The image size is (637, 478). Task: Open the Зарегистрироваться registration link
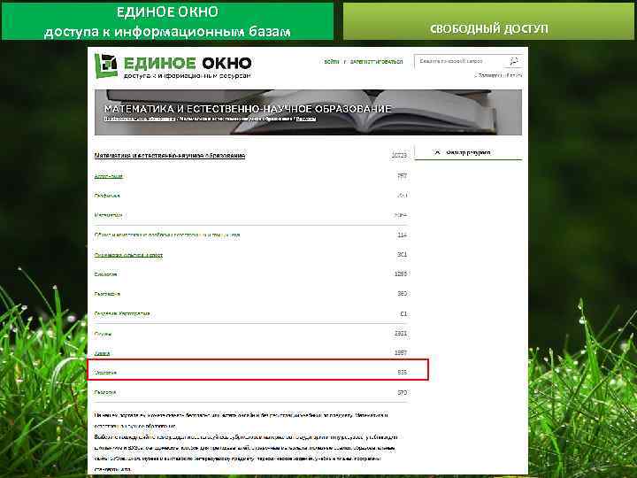[x=376, y=62]
